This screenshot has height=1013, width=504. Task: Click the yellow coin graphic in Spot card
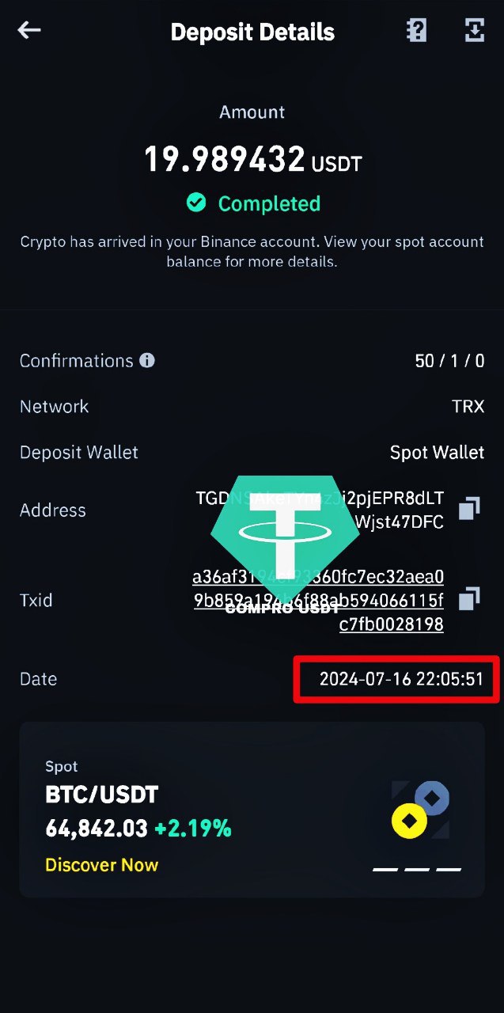(410, 821)
